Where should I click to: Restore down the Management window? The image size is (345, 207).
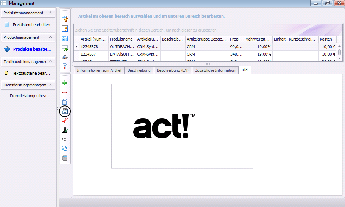pyautogui.click(x=327, y=3)
